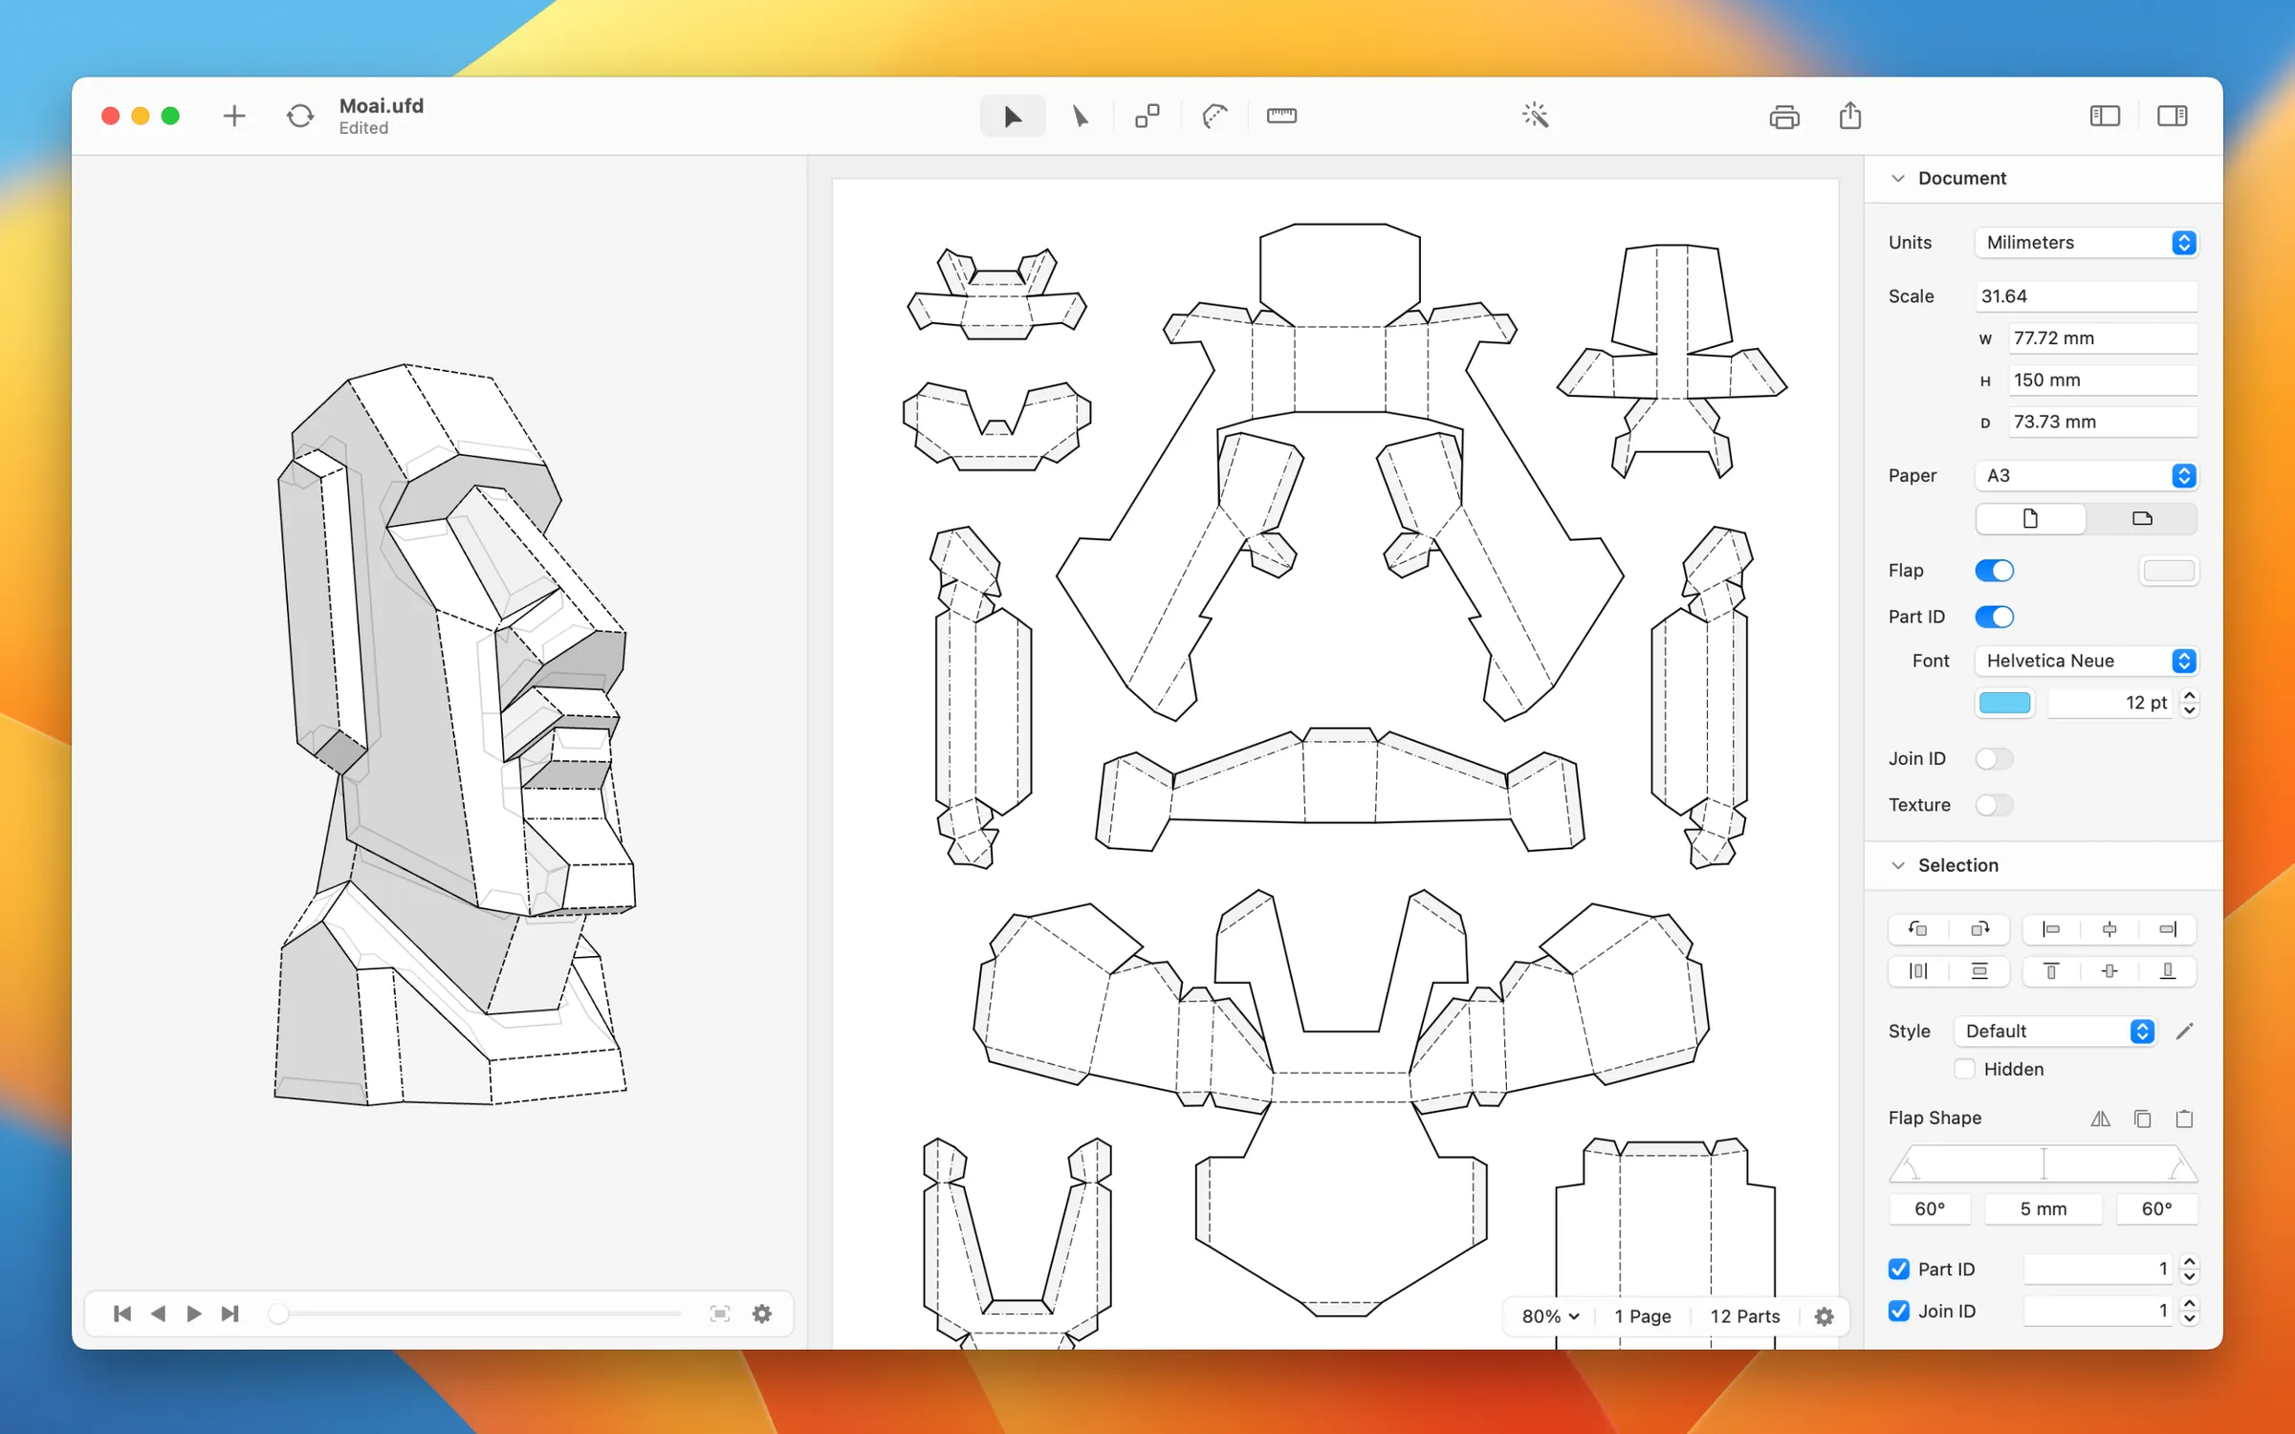Open the Style dropdown showing Default
The width and height of the screenshot is (2295, 1434).
pos(2055,1032)
